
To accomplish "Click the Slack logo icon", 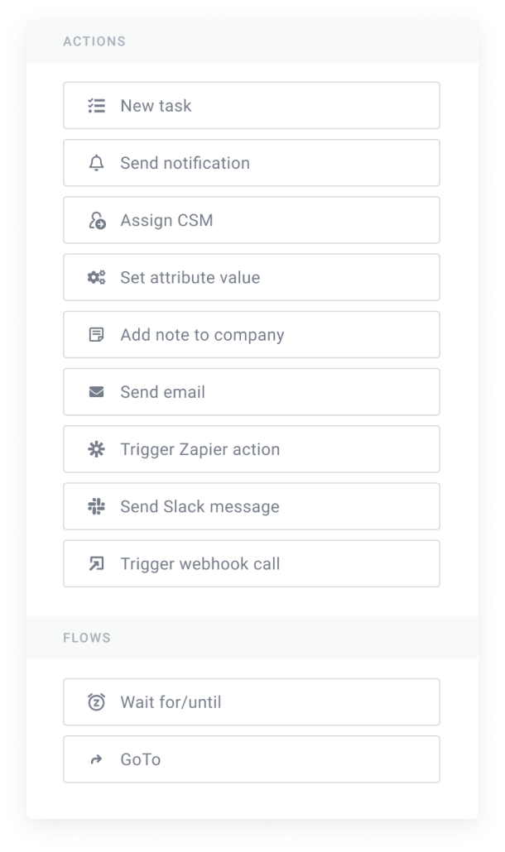I will click(96, 507).
